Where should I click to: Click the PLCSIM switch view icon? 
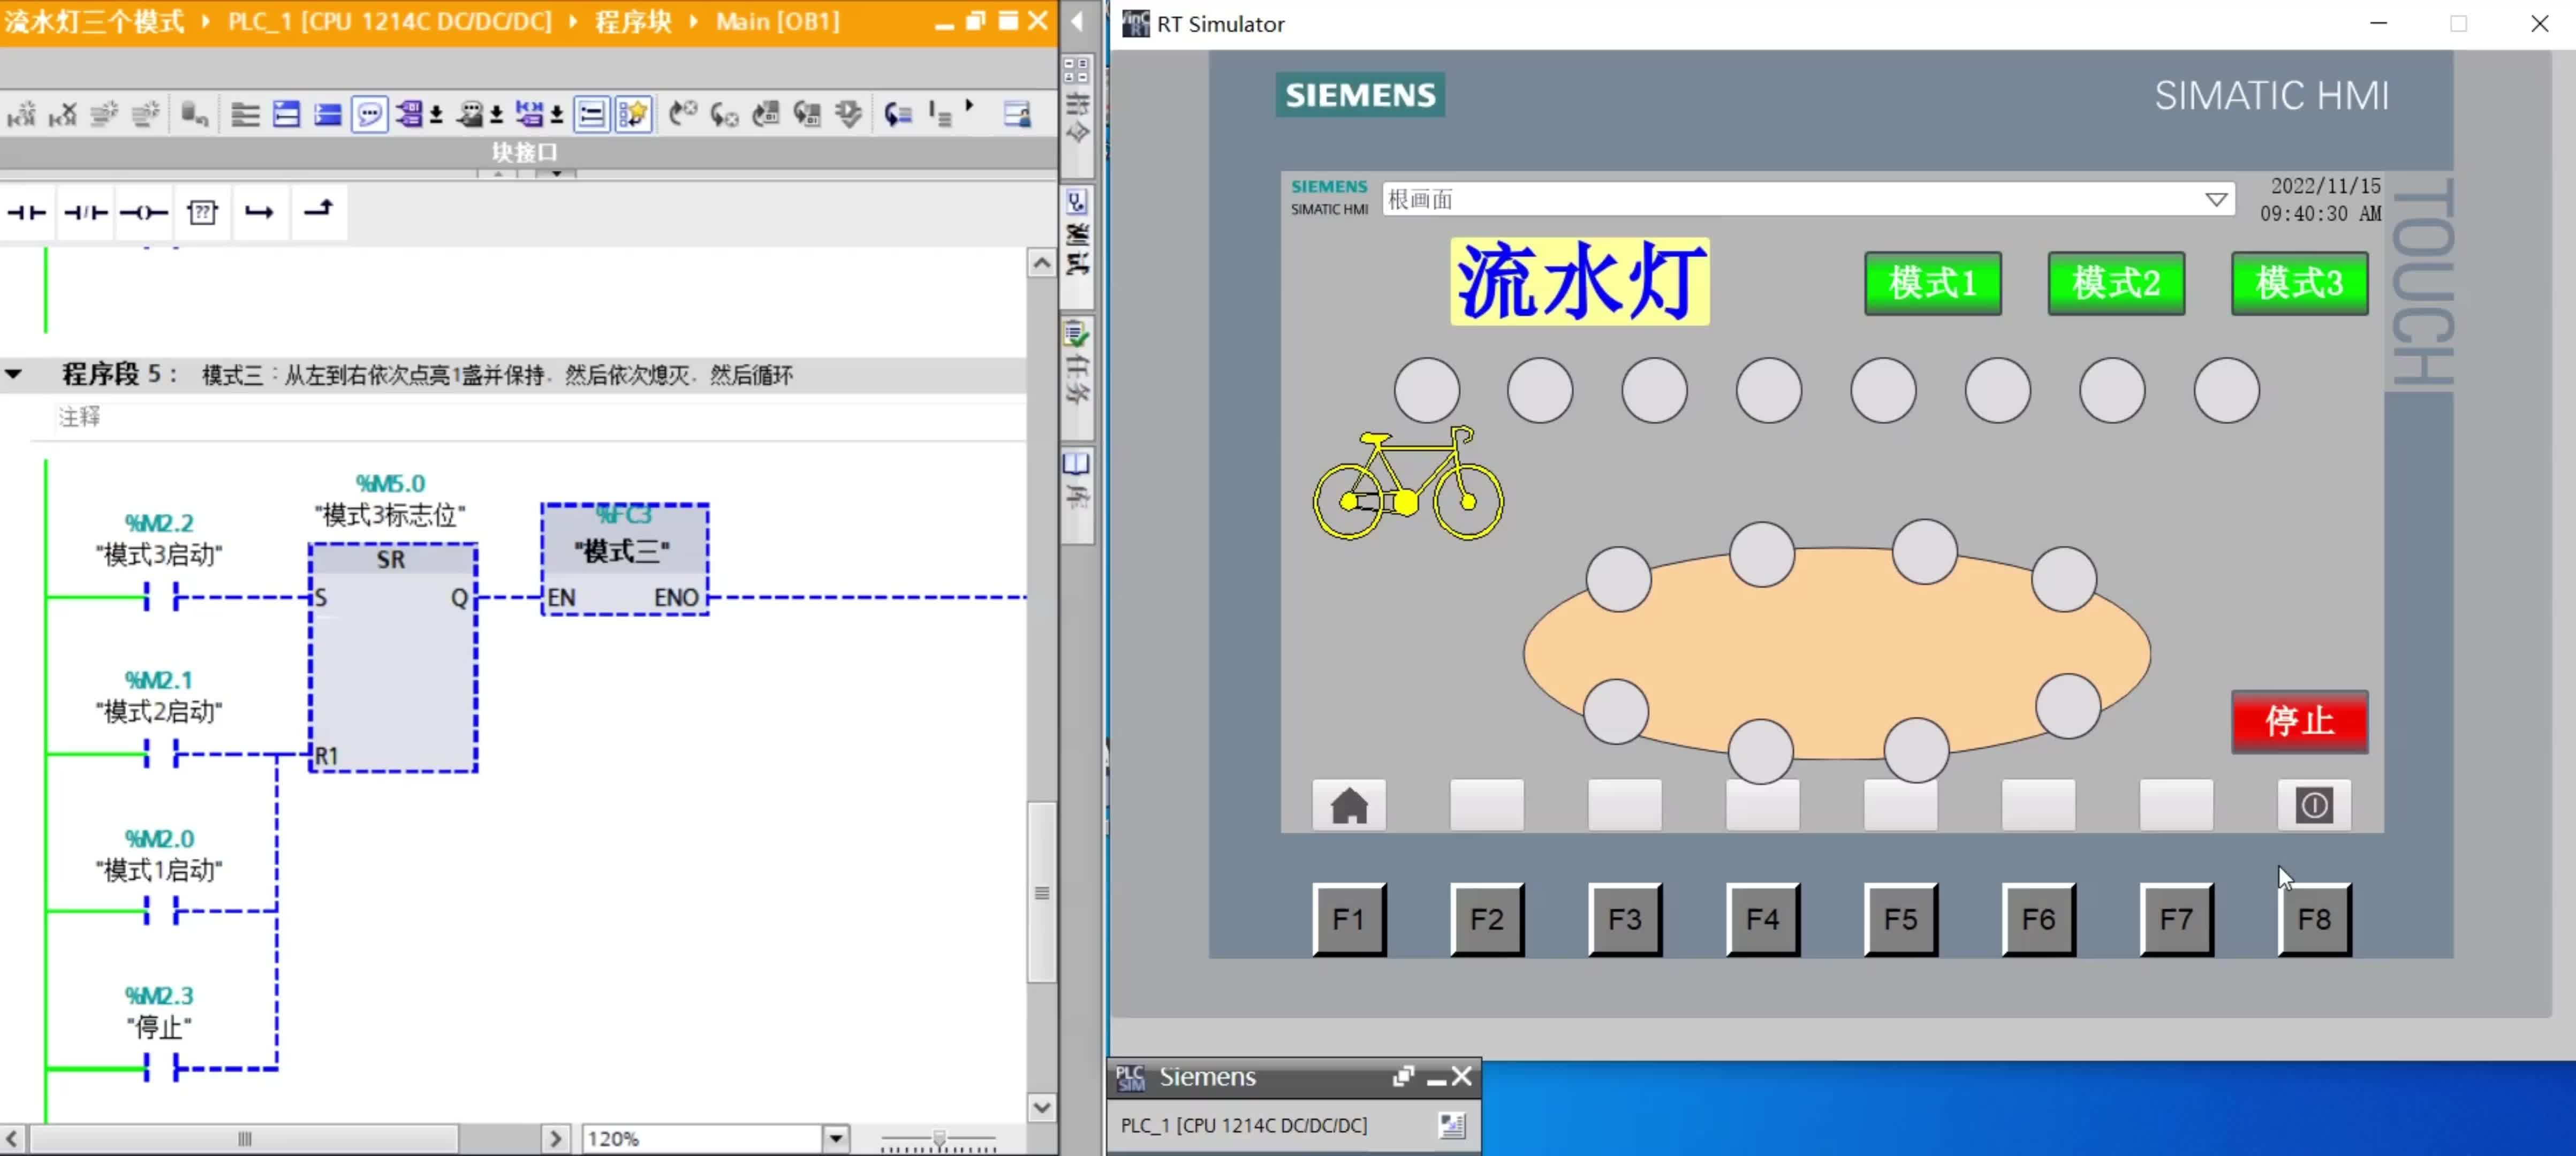pos(1451,1125)
